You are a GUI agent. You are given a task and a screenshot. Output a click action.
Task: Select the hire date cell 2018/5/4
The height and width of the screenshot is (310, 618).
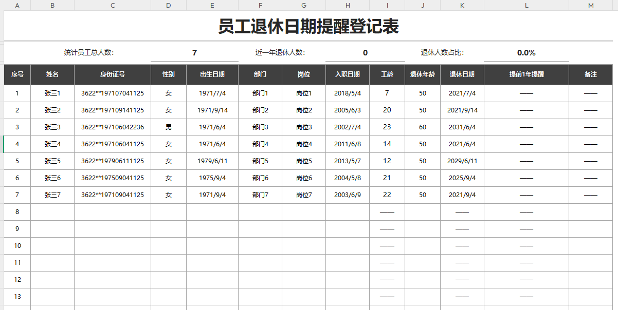coord(348,93)
